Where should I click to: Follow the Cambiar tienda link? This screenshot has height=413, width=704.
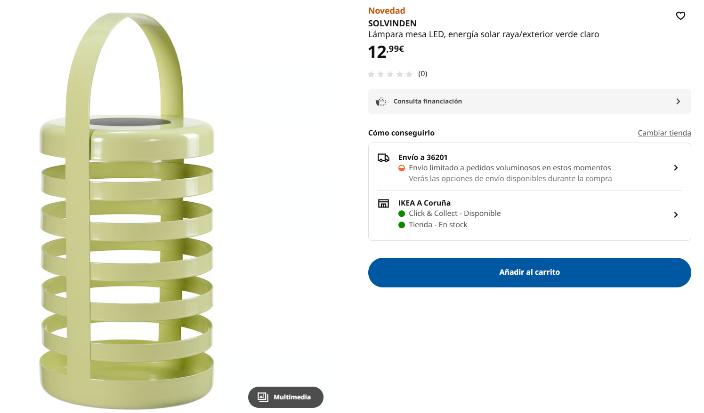click(x=664, y=133)
